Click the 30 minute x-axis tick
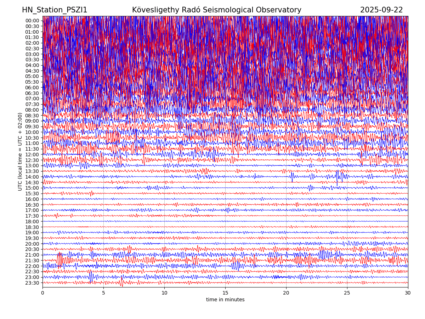This screenshot has height=319, width=425. coord(408,293)
